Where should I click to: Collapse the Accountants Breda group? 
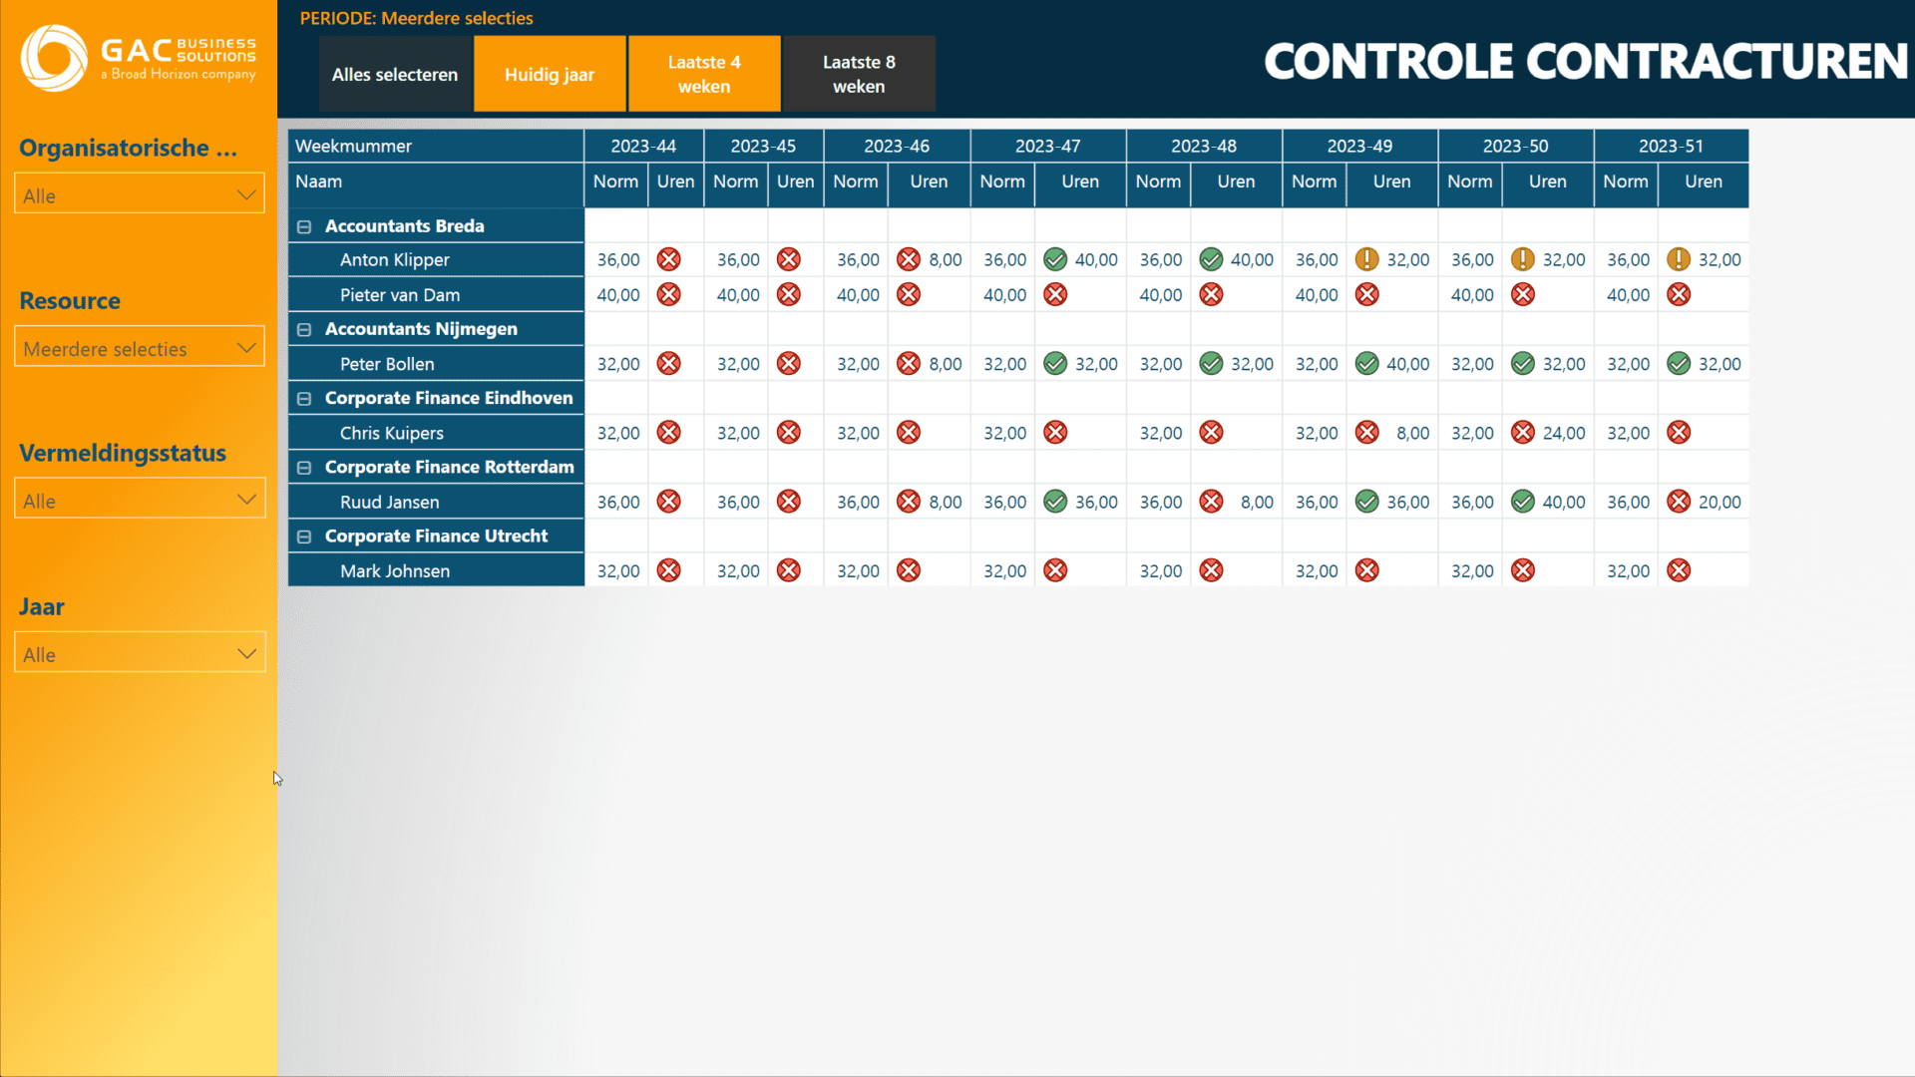[304, 227]
